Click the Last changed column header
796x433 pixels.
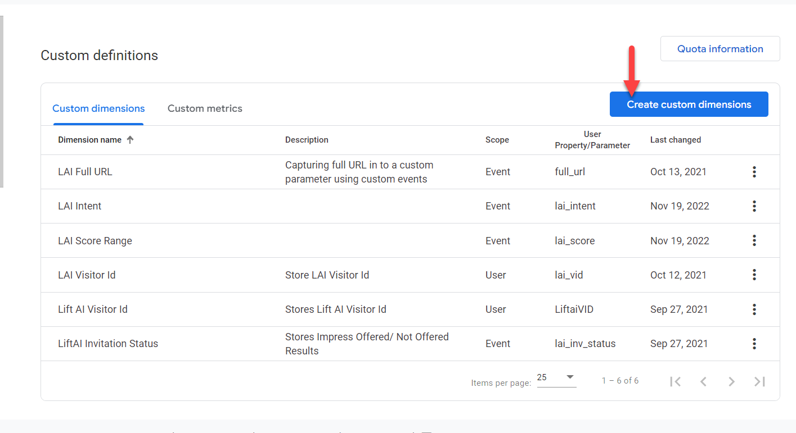pos(676,140)
